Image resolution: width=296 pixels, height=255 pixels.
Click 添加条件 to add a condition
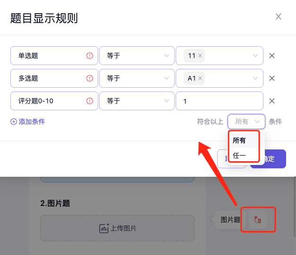click(28, 122)
